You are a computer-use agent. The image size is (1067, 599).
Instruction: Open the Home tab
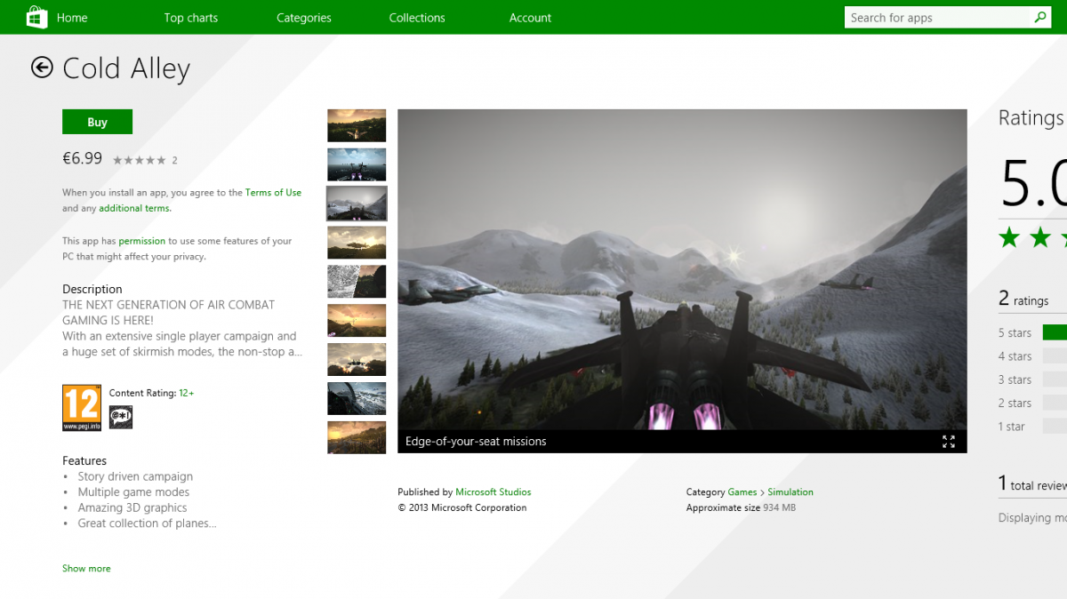(x=72, y=18)
